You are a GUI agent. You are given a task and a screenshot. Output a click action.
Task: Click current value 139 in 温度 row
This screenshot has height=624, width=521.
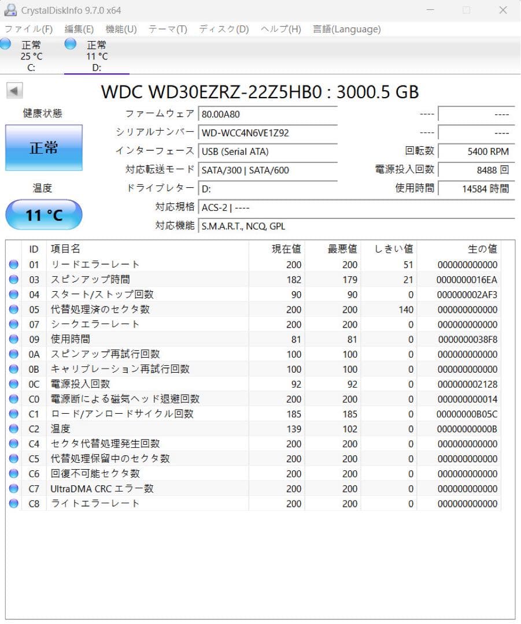[294, 429]
